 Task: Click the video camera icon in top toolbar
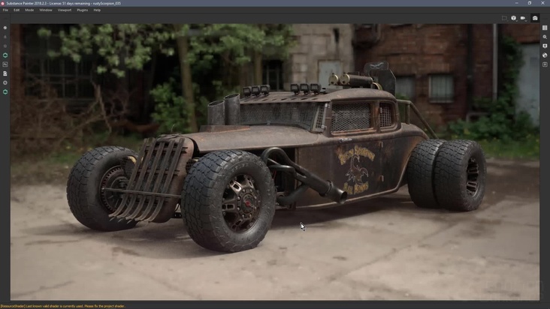(x=523, y=18)
